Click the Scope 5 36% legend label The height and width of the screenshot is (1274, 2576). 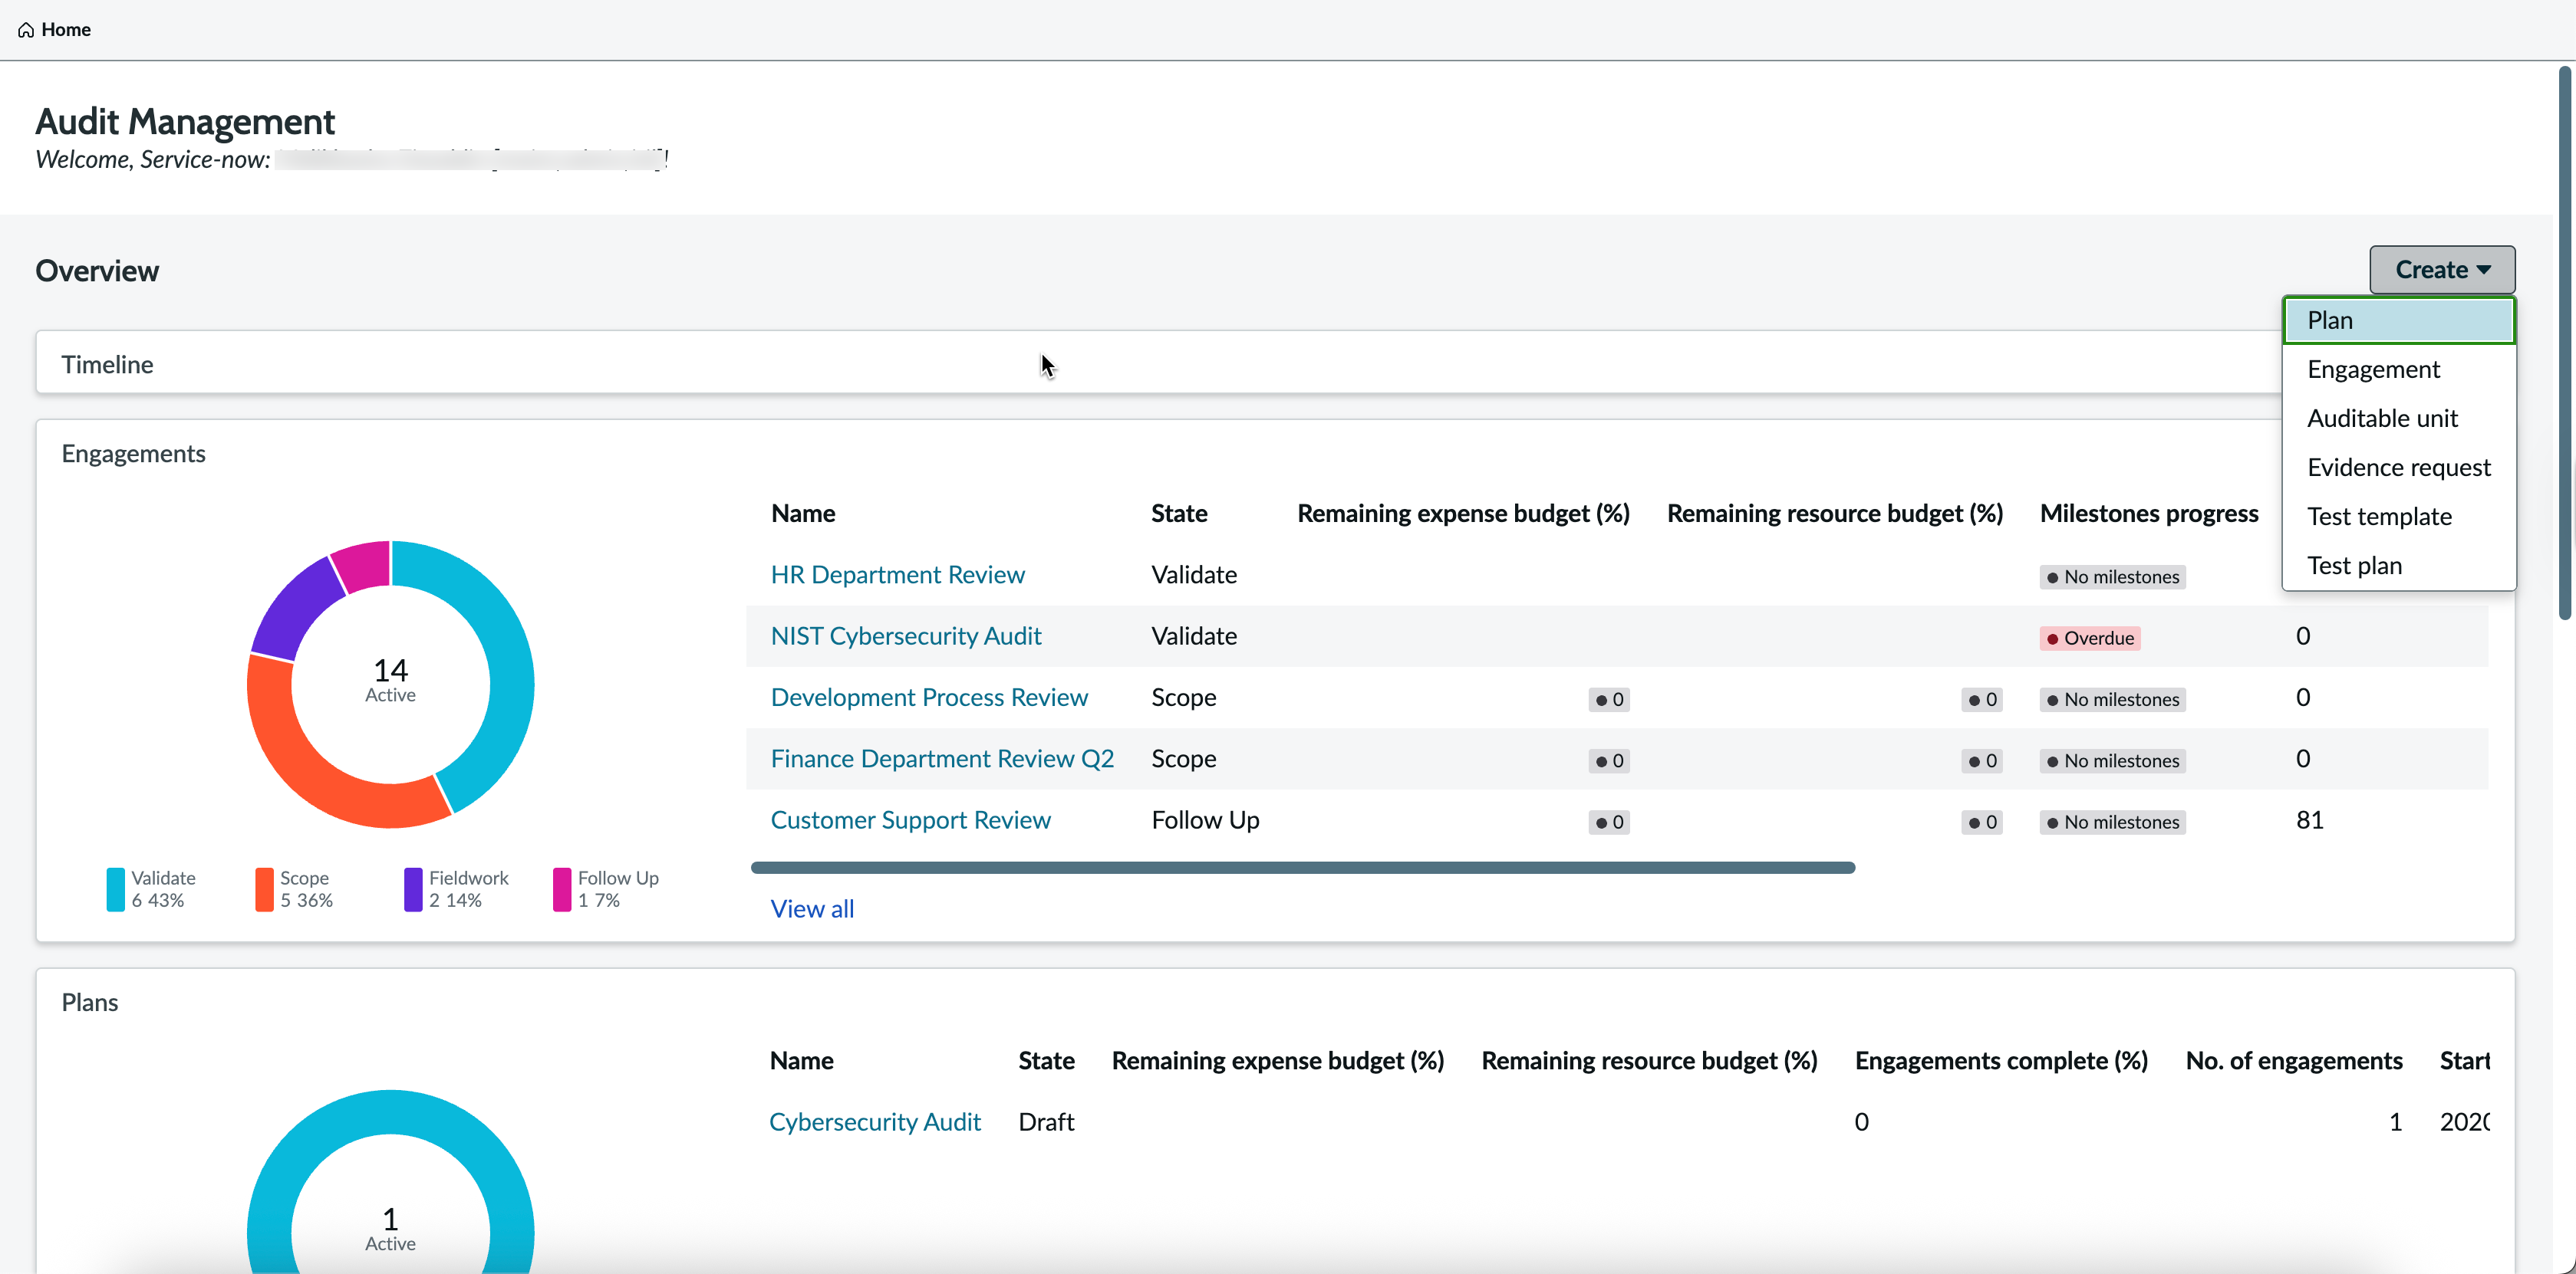point(306,889)
